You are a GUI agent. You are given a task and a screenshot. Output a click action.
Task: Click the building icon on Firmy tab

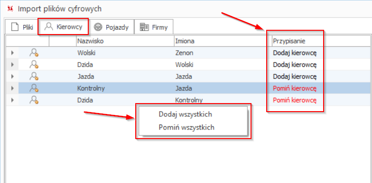coord(144,27)
